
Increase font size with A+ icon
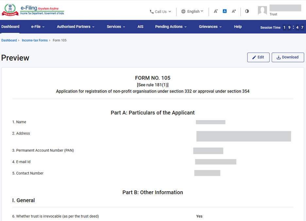[x=234, y=11]
